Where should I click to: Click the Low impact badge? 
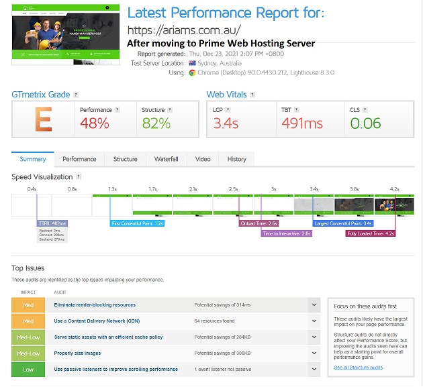(x=28, y=370)
